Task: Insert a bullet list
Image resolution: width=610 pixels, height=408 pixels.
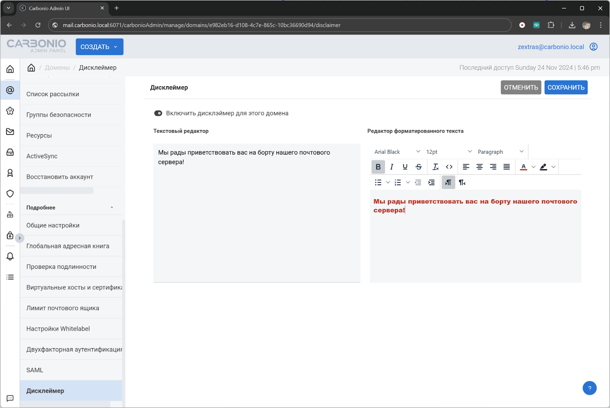Action: (378, 182)
